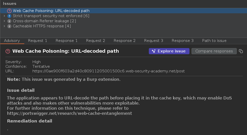
Task: Open the Path to issue tab
Action: point(214,41)
